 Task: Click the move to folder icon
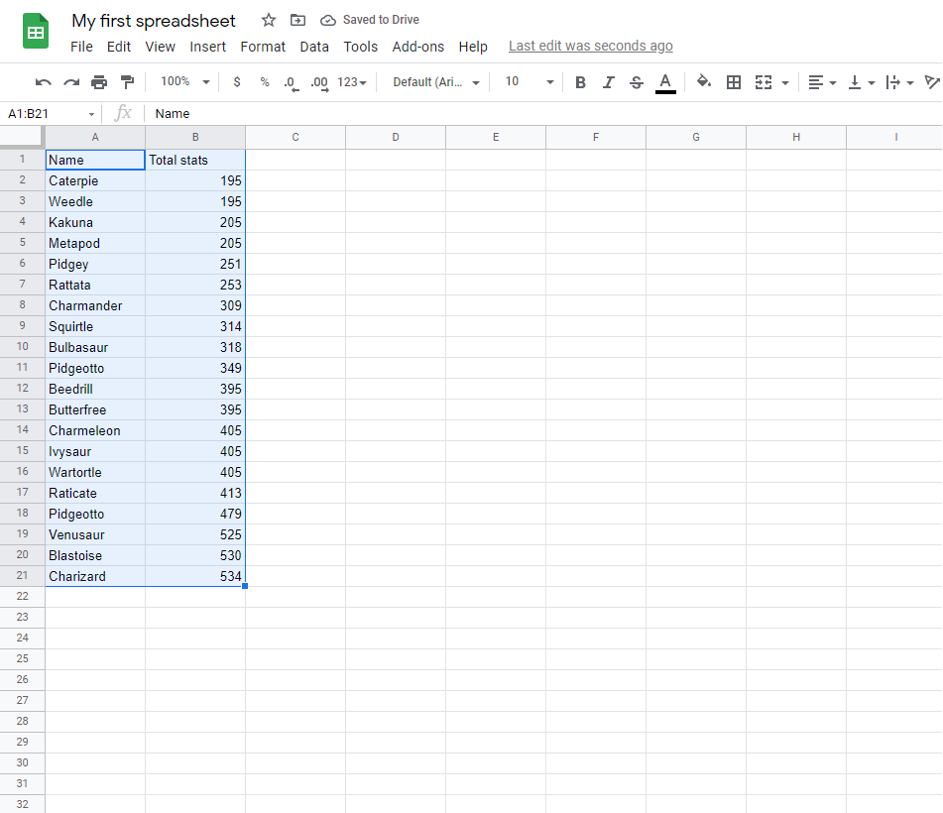pos(297,20)
